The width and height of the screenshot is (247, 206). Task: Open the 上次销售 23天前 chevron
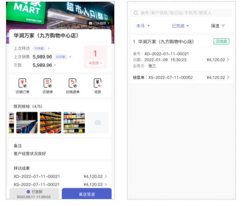[x=71, y=57]
